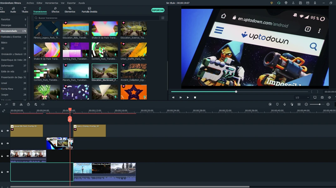336x188 pixels.
Task: Click the render preview icon above timeline
Action: [270, 104]
